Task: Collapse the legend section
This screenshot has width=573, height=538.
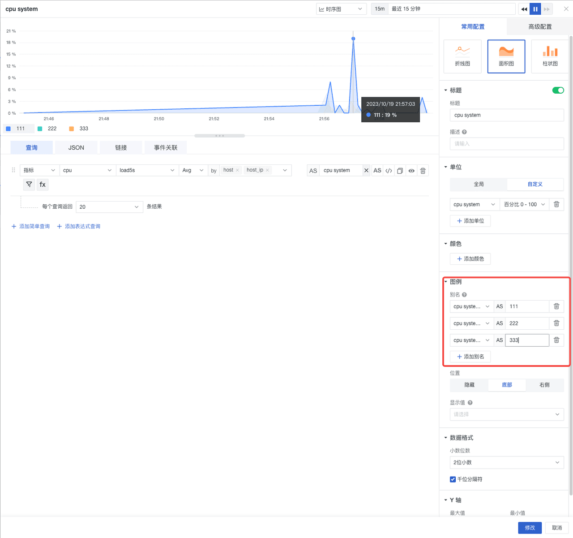Action: (x=446, y=282)
